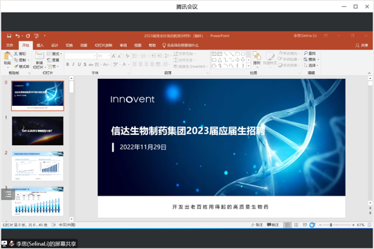Open the font size dropdown

tap(109, 56)
